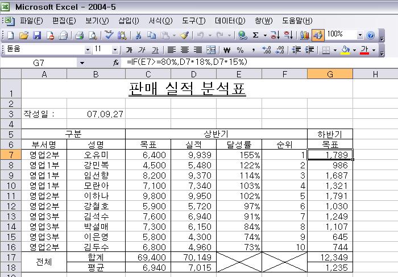Image resolution: width=398 pixels, height=277 pixels.
Task: Open the fill color palette dropdown arrow
Action: [354, 50]
